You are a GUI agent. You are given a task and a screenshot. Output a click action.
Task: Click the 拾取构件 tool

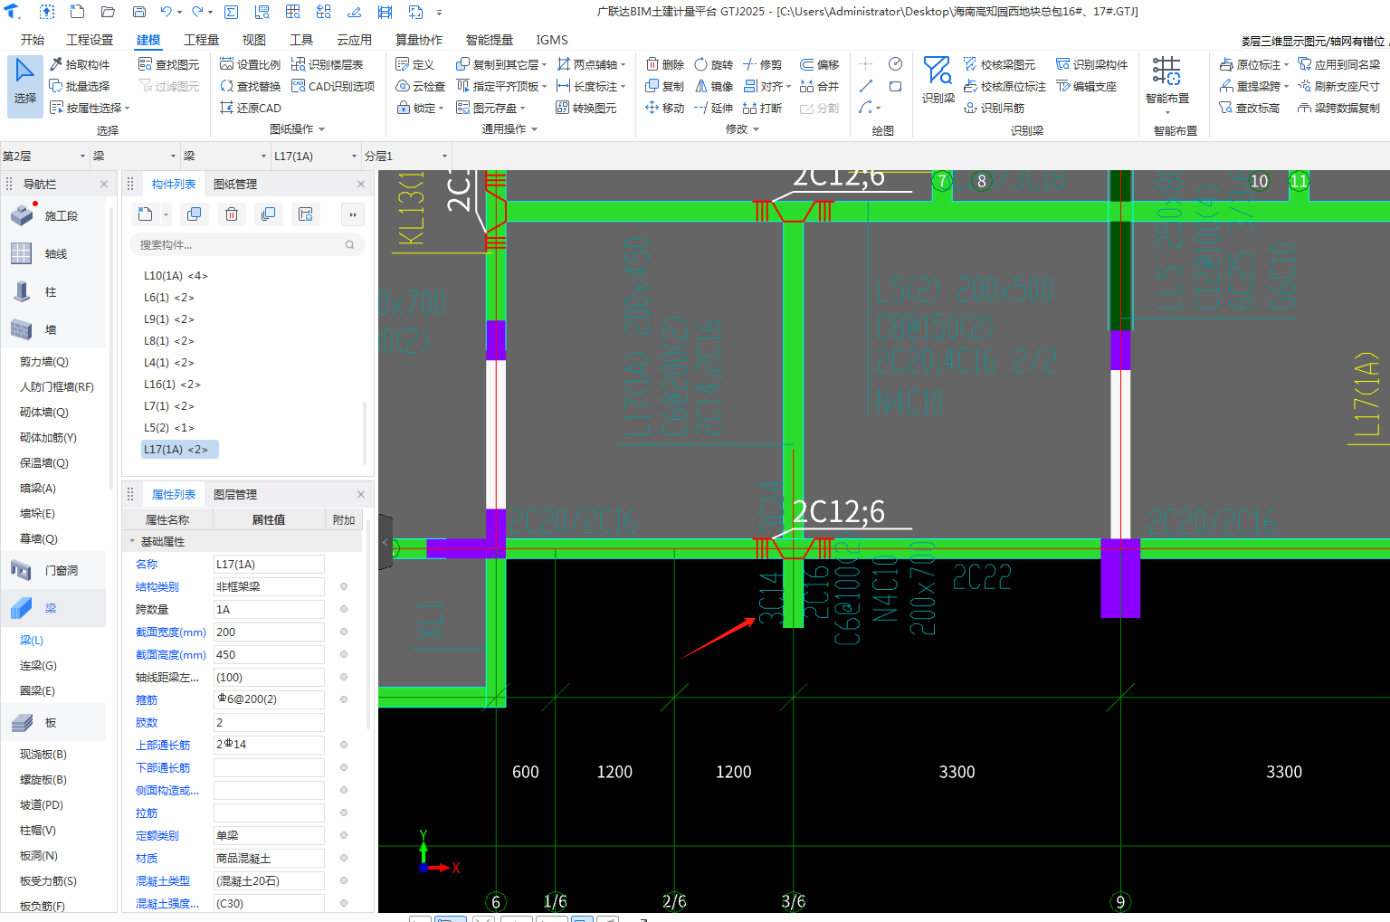80,64
